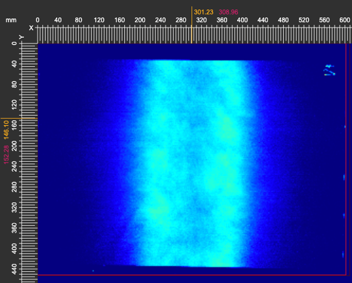Select the Y axis label

coord(22,37)
